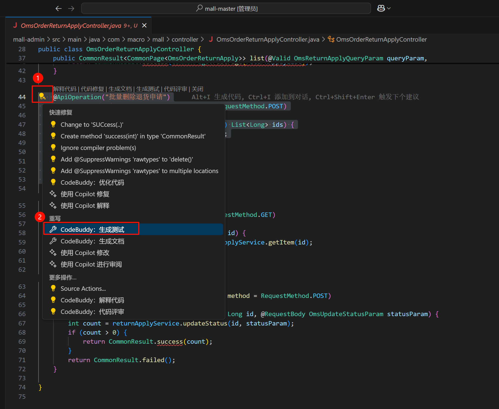Select 'CodeBuddy: 生成文档' menu entry
The height and width of the screenshot is (409, 499).
point(92,241)
